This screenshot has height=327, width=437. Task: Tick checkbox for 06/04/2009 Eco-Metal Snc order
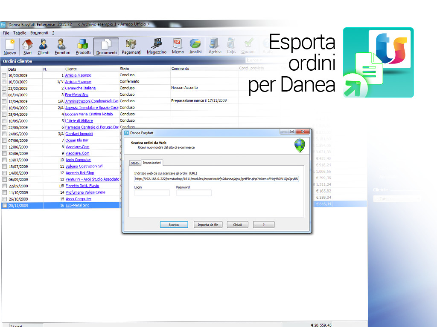(x=4, y=95)
